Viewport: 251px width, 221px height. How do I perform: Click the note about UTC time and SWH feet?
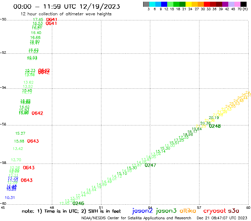[x=71, y=211]
